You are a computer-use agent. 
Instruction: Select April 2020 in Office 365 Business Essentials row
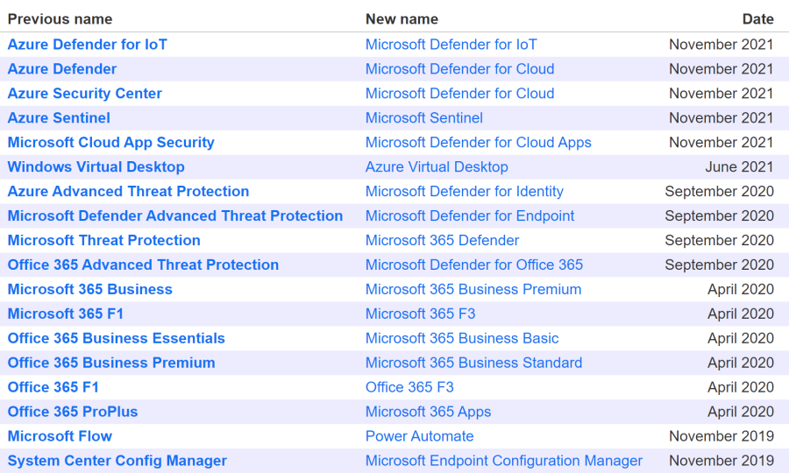(741, 338)
